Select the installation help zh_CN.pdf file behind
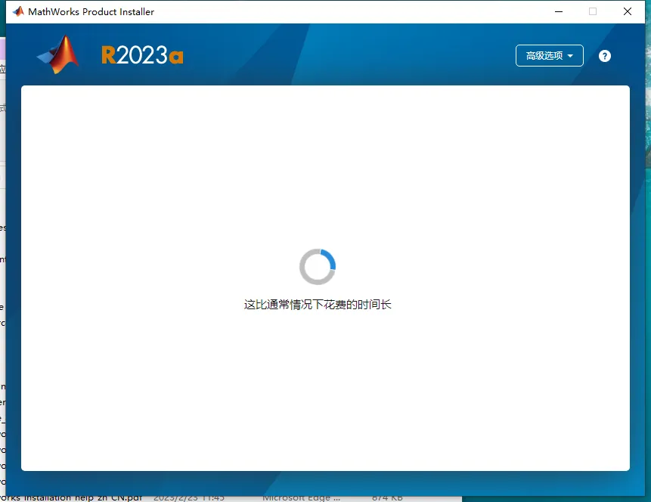The height and width of the screenshot is (502, 651). (71, 497)
